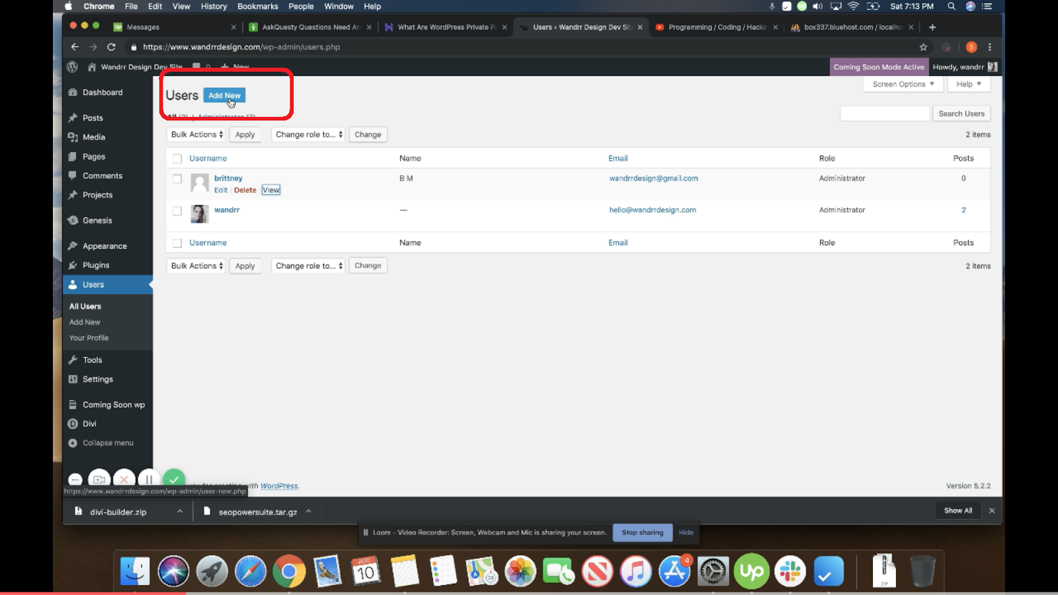The height and width of the screenshot is (595, 1058).
Task: Open the Change role to dropdown
Action: 307,134
